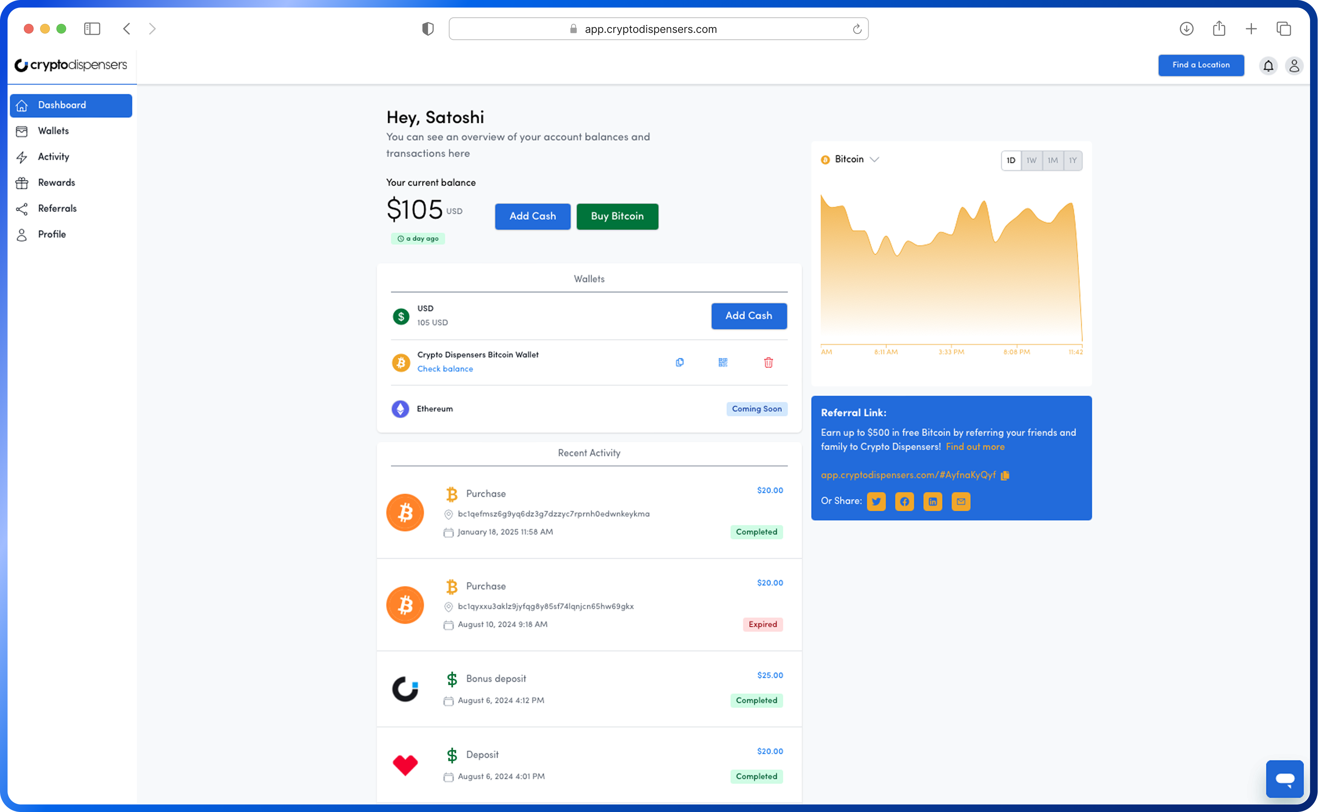
Task: Launch the chat support widget
Action: pyautogui.click(x=1285, y=779)
